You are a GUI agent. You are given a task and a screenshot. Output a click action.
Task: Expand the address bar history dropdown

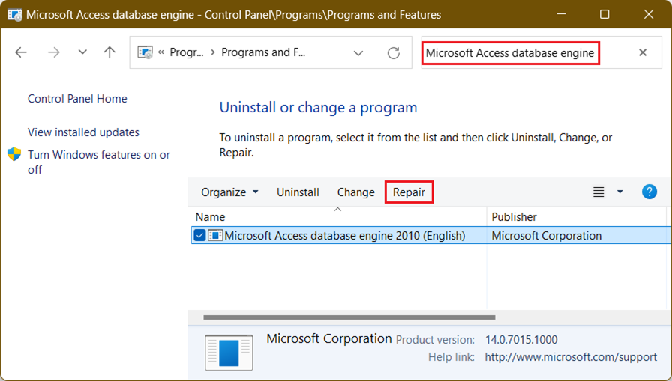point(358,53)
